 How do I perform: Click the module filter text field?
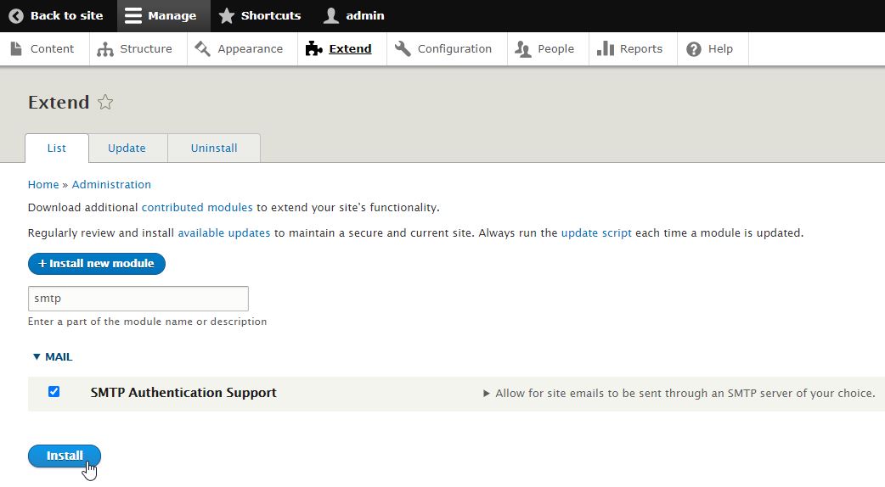(138, 299)
